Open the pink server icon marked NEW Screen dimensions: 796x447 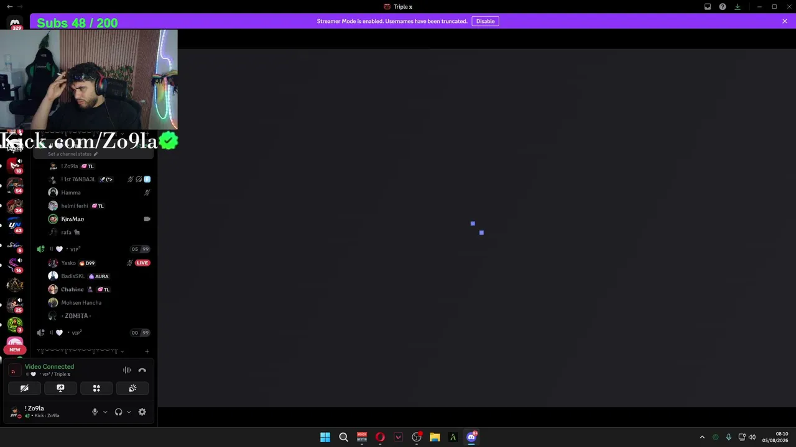15,345
